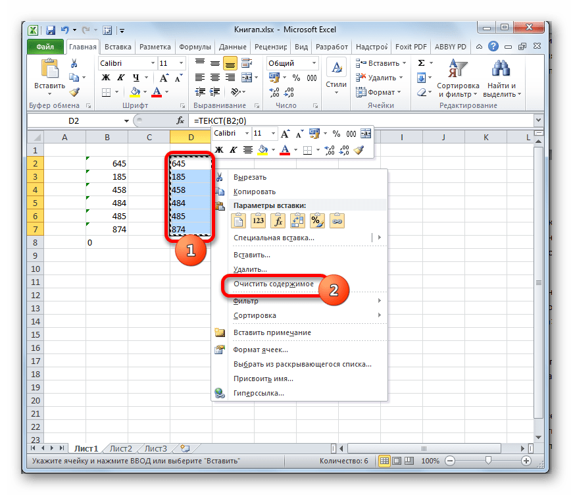Screen dimensions: 573x495
Task: Toggle Bold in the mini toolbar
Action: click(x=219, y=150)
